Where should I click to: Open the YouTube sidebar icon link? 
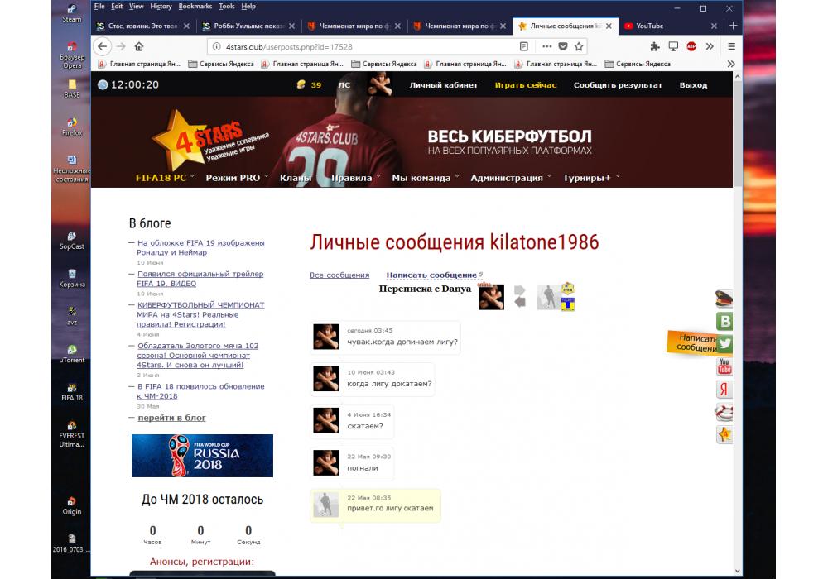[x=725, y=366]
